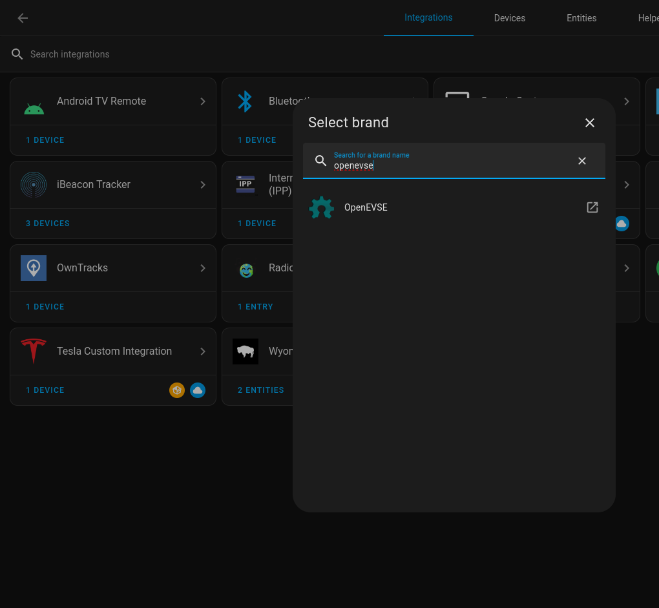The width and height of the screenshot is (659, 608).
Task: Switch to the Devices tab
Action: pos(509,18)
